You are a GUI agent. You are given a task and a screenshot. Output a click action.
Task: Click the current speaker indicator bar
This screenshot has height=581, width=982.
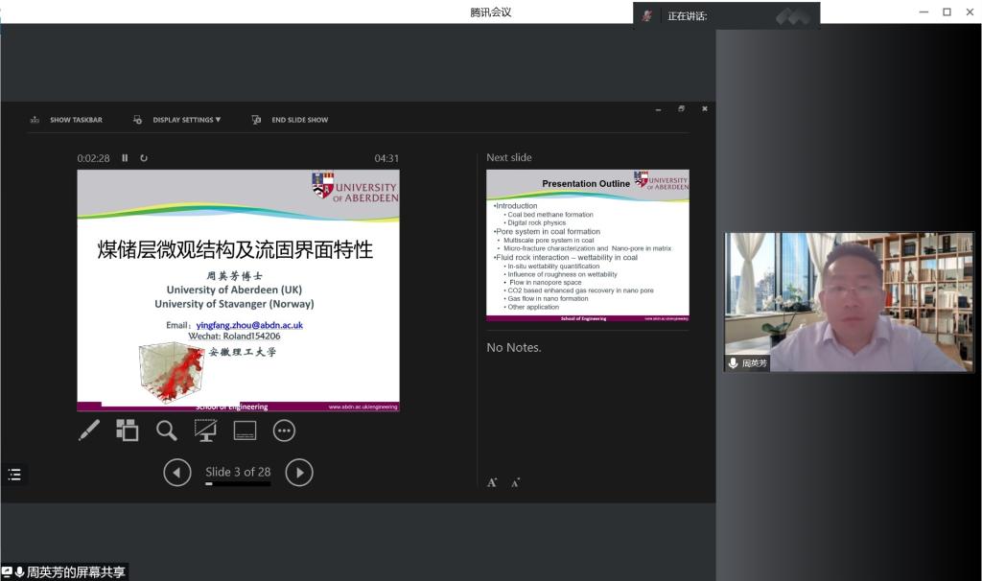(727, 15)
